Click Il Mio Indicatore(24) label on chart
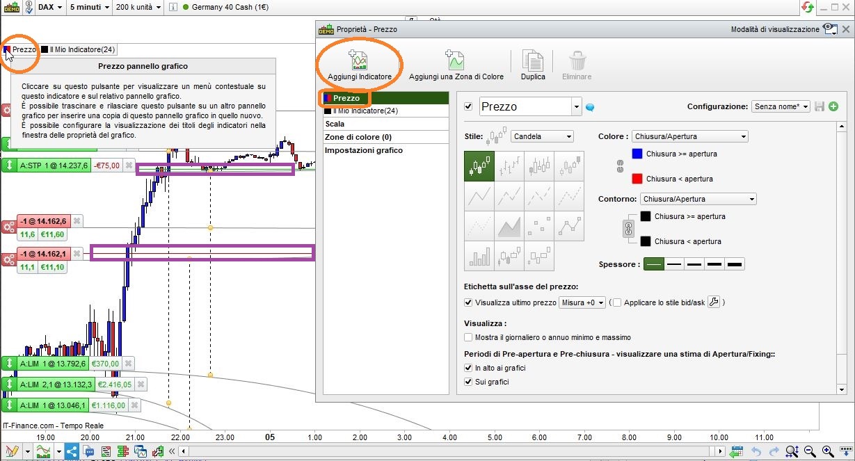 click(x=82, y=49)
